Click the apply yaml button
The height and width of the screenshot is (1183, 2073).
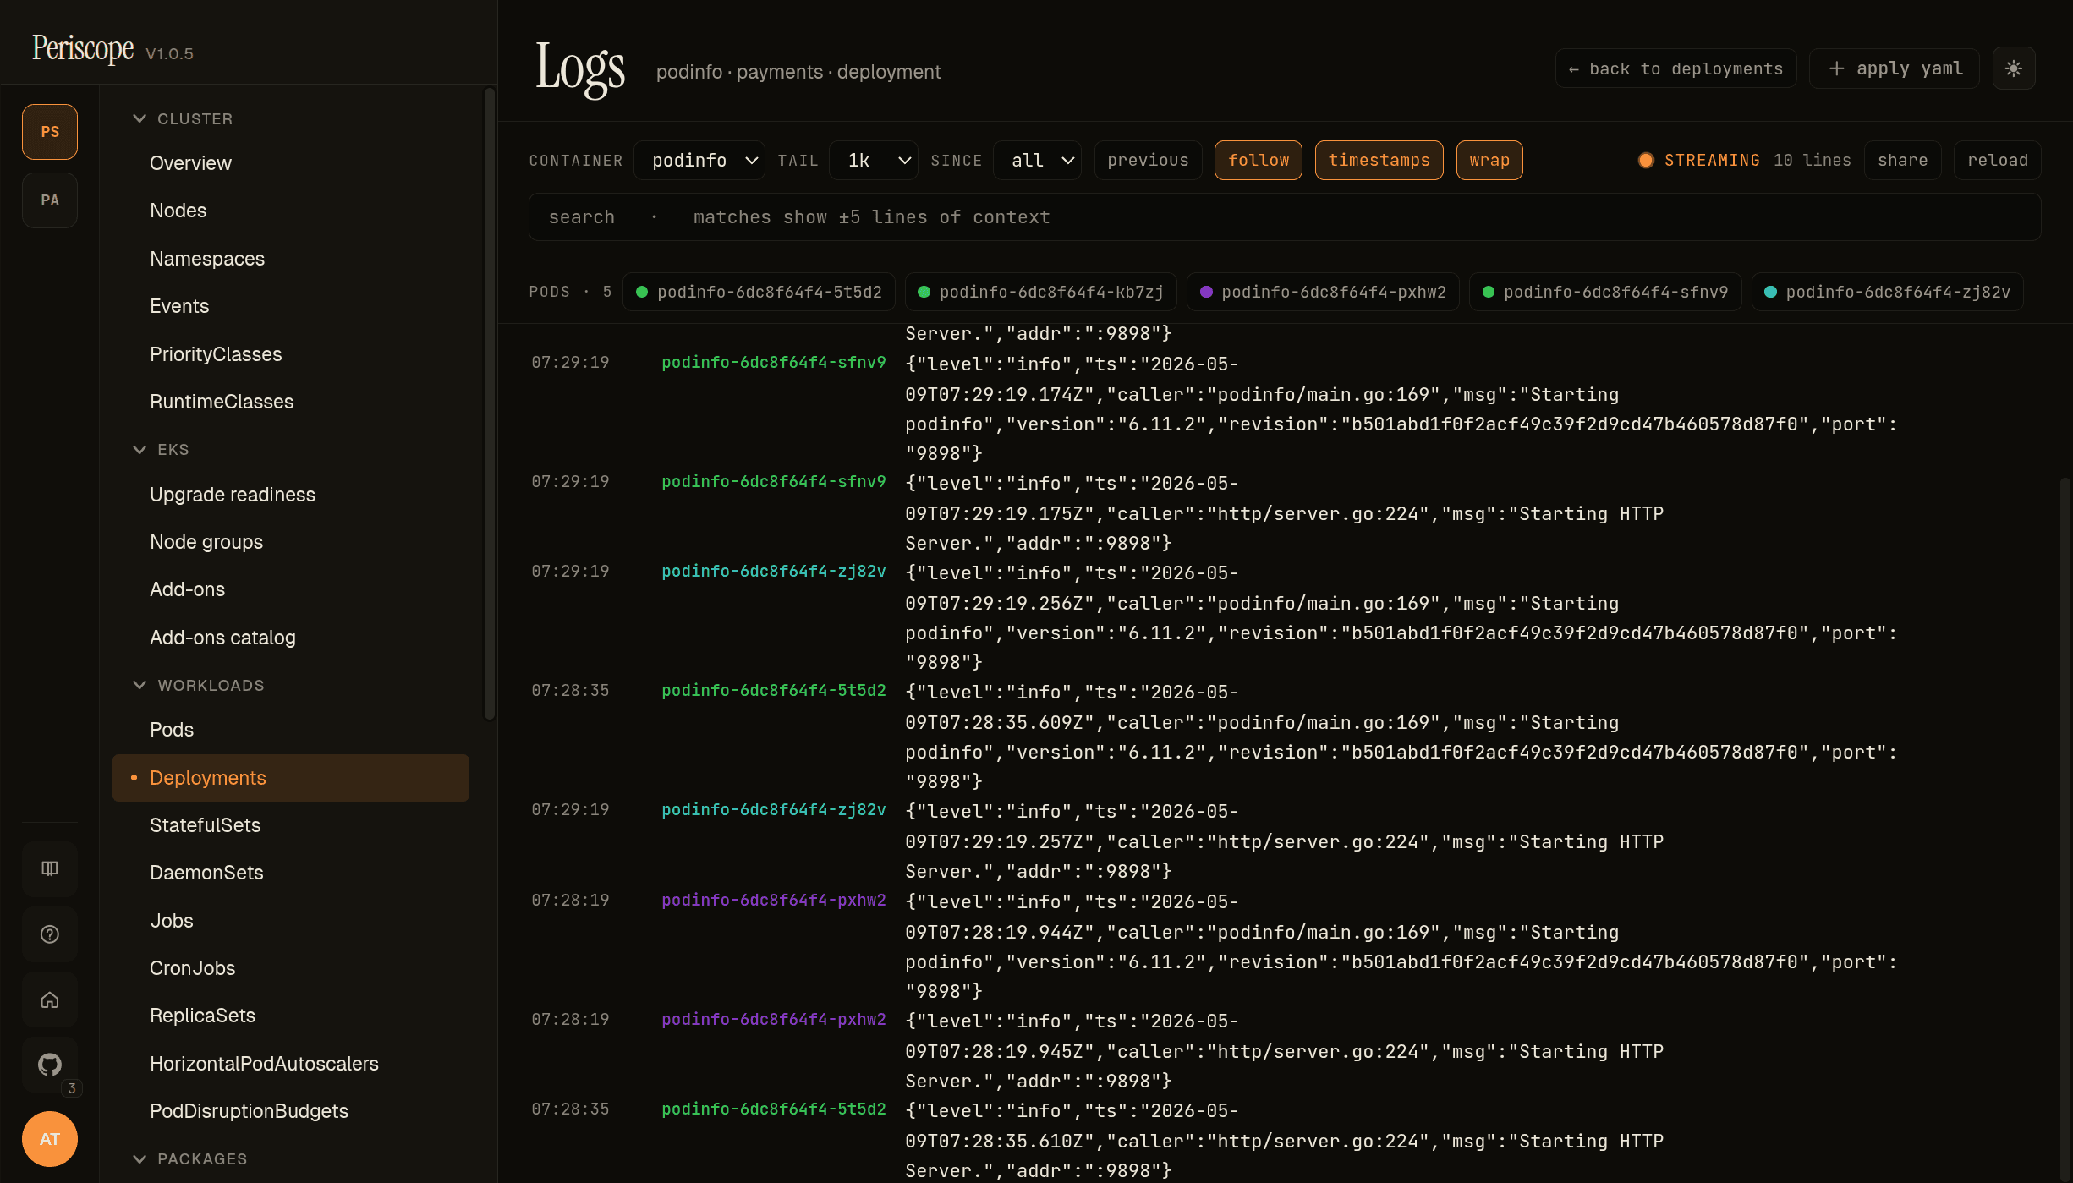point(1895,68)
